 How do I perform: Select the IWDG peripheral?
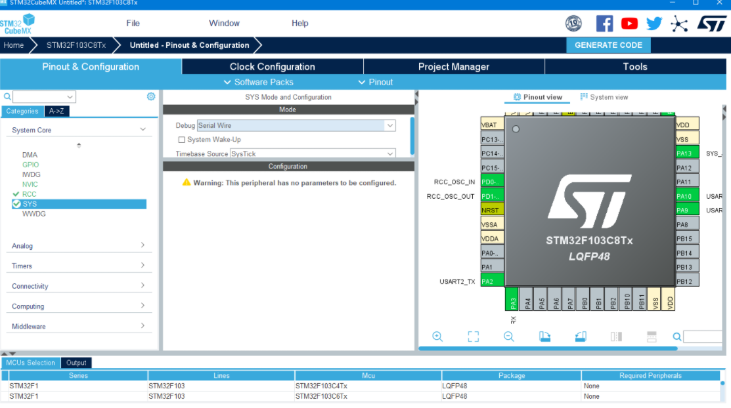[32, 174]
